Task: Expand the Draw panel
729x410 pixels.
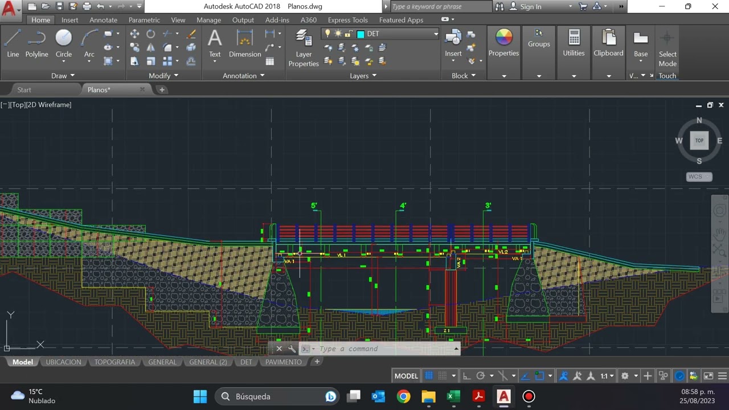Action: tap(63, 76)
